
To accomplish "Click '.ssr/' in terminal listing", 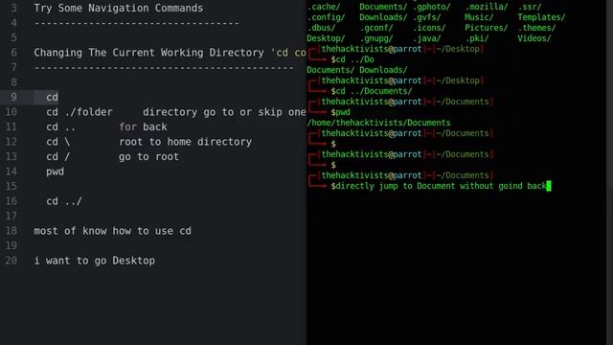I will (530, 7).
